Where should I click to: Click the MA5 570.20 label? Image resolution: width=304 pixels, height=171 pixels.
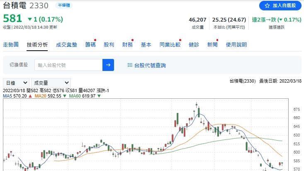pyautogui.click(x=15, y=96)
